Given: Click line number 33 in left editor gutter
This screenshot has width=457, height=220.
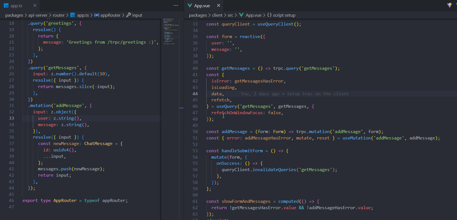Looking at the screenshot, I should (11, 118).
